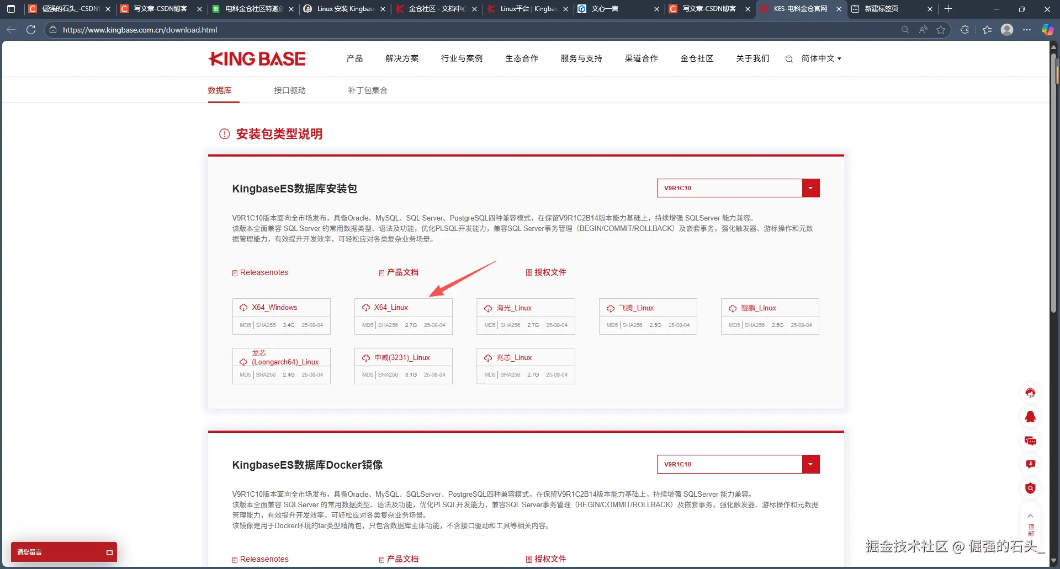Reload the page with refresh icon
This screenshot has height=569, width=1060.
click(x=31, y=30)
